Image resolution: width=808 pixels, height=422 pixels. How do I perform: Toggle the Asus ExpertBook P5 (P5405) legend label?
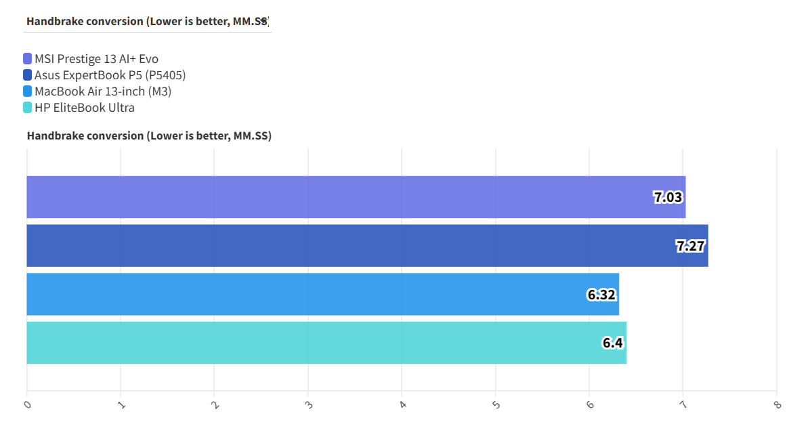tap(110, 75)
